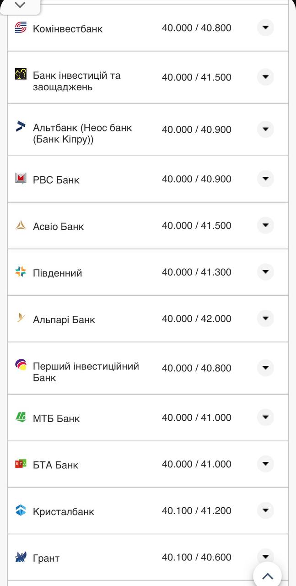Click the Альтбанк logo icon
Viewport: 296px width, 586px height.
[x=21, y=126]
